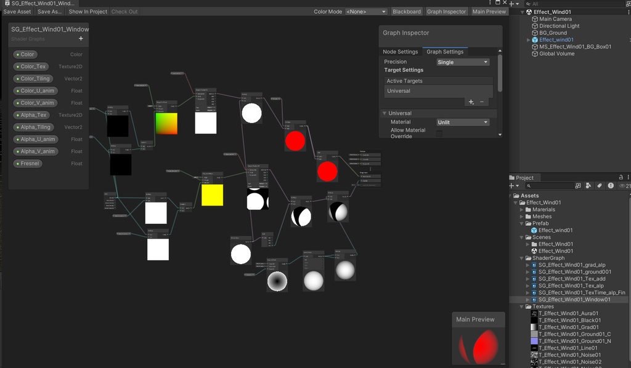Toggle the eye visibility icon showing 21
This screenshot has width=631, height=368.
[x=623, y=186]
